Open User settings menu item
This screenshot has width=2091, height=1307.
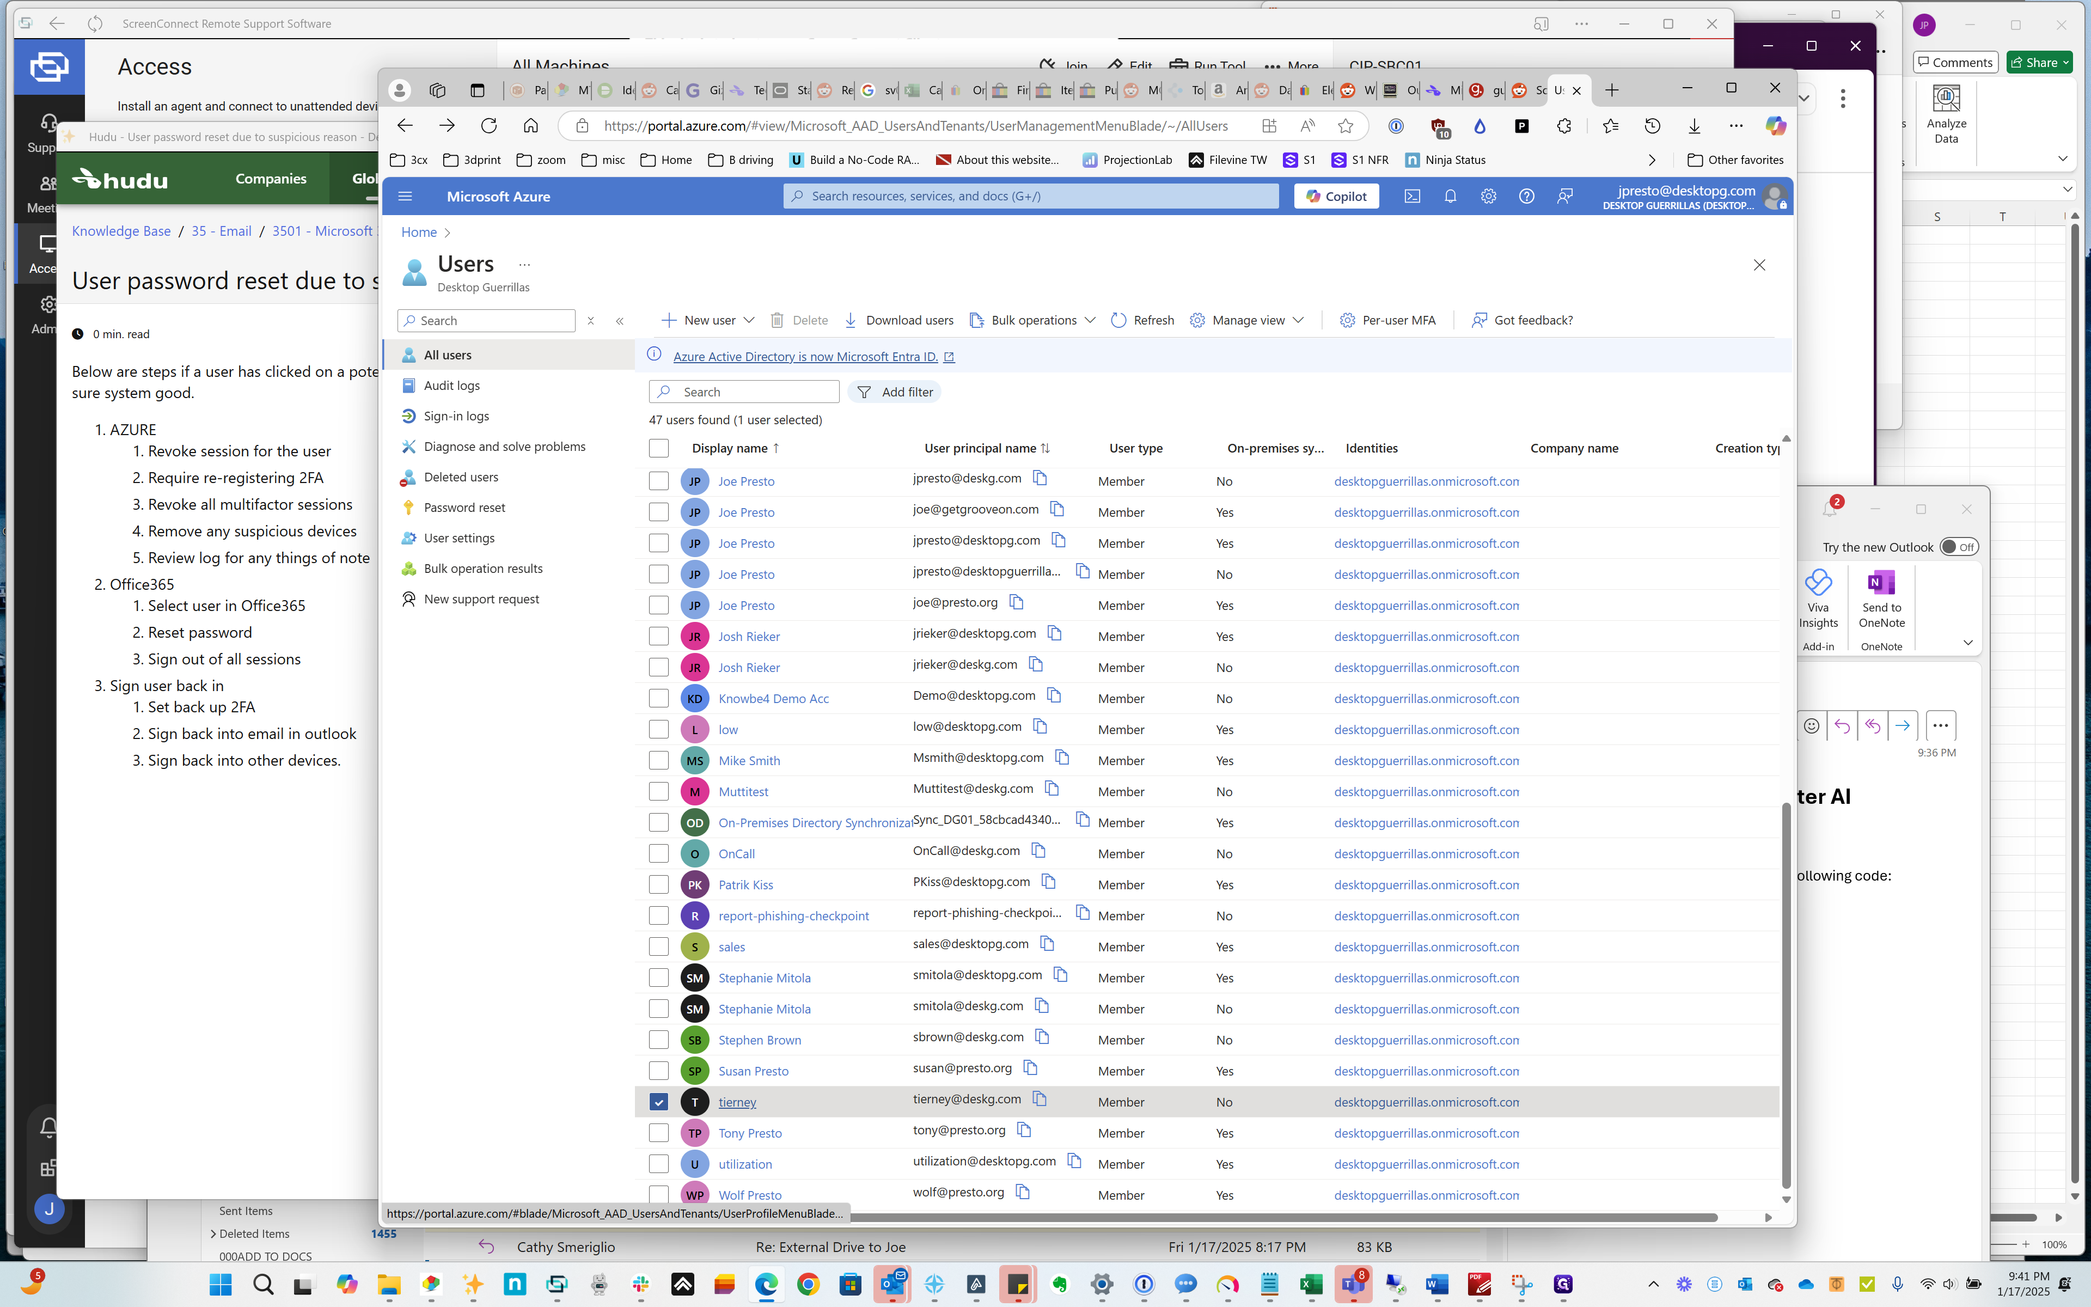pyautogui.click(x=459, y=538)
